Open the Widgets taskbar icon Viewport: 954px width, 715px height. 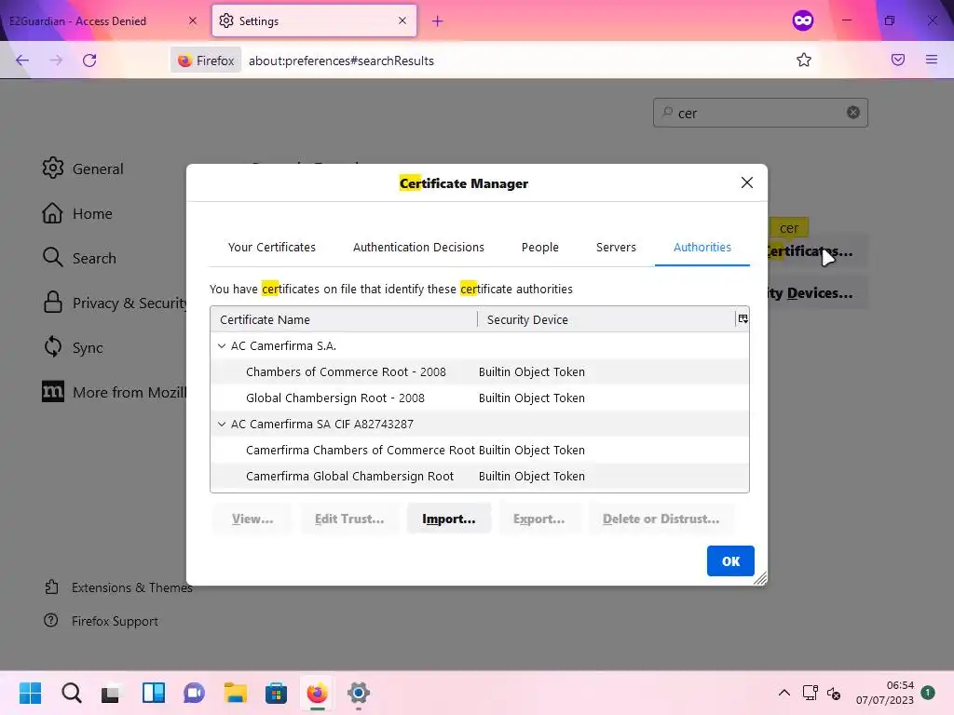tap(154, 693)
